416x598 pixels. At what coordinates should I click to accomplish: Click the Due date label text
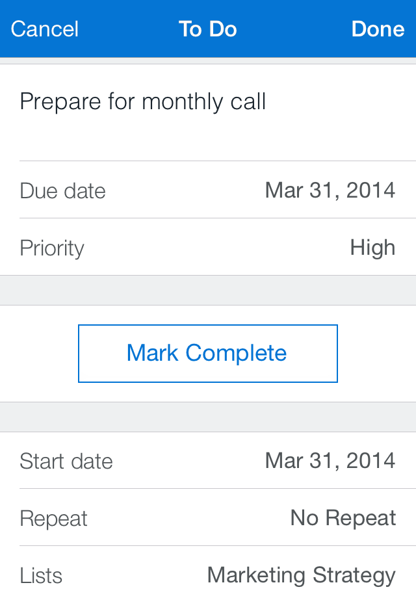tap(62, 191)
